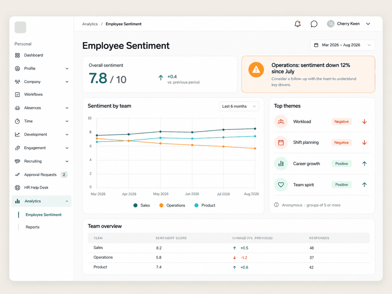Expand the Company menu chevron
The image size is (392, 294).
click(x=67, y=82)
